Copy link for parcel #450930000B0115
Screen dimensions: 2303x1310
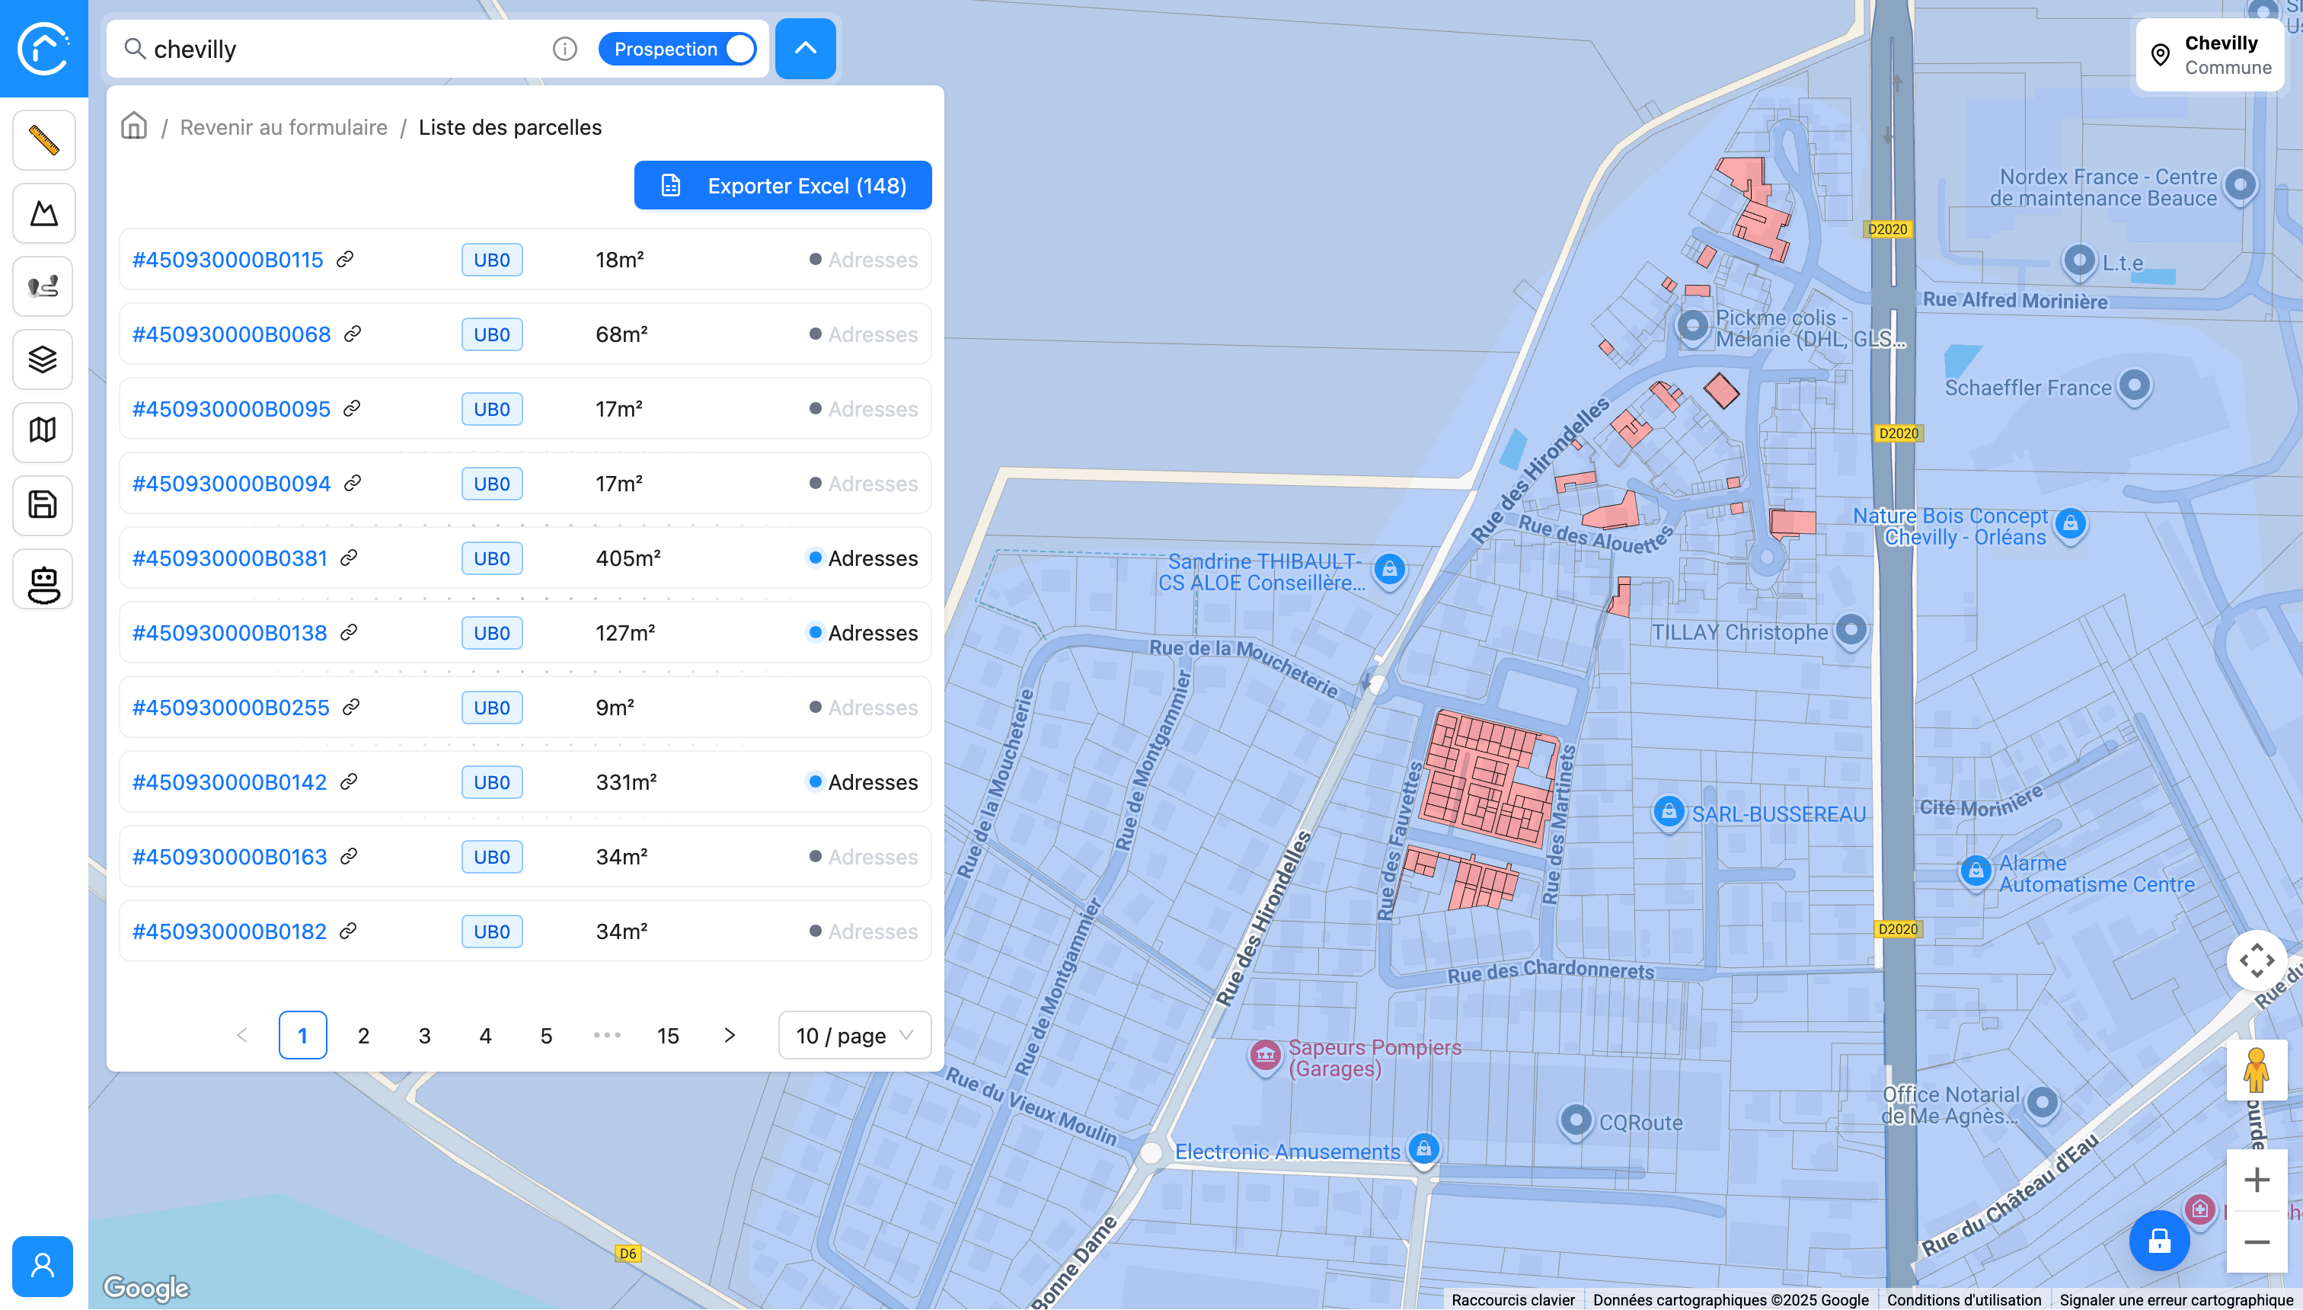(x=344, y=259)
